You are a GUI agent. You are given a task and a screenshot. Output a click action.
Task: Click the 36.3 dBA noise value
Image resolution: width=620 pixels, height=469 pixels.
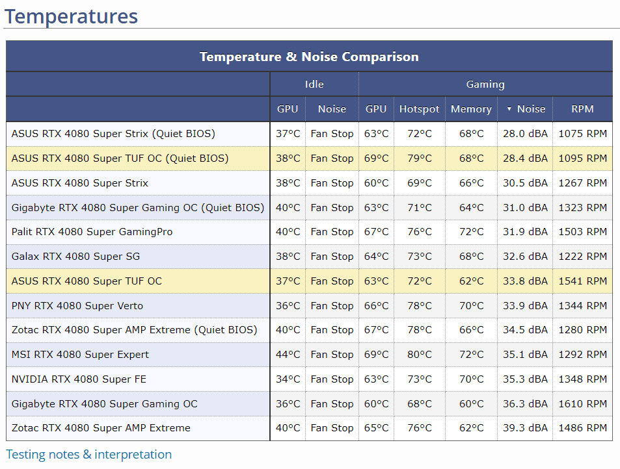pyautogui.click(x=525, y=404)
